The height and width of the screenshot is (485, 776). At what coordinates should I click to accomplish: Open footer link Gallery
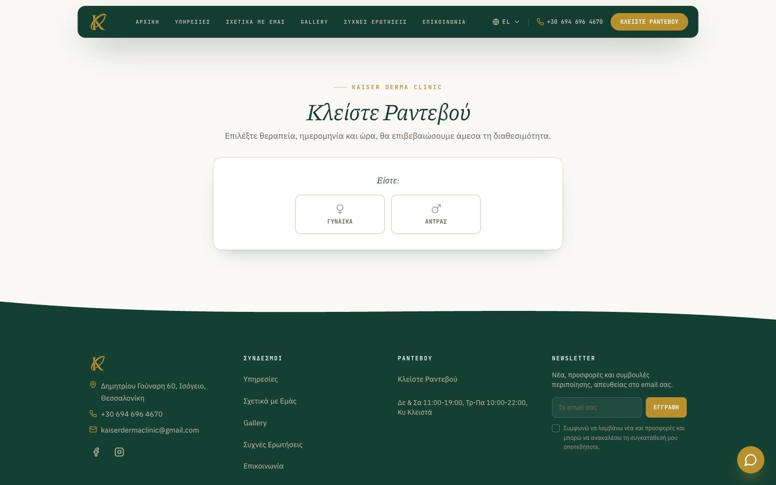[x=255, y=423]
